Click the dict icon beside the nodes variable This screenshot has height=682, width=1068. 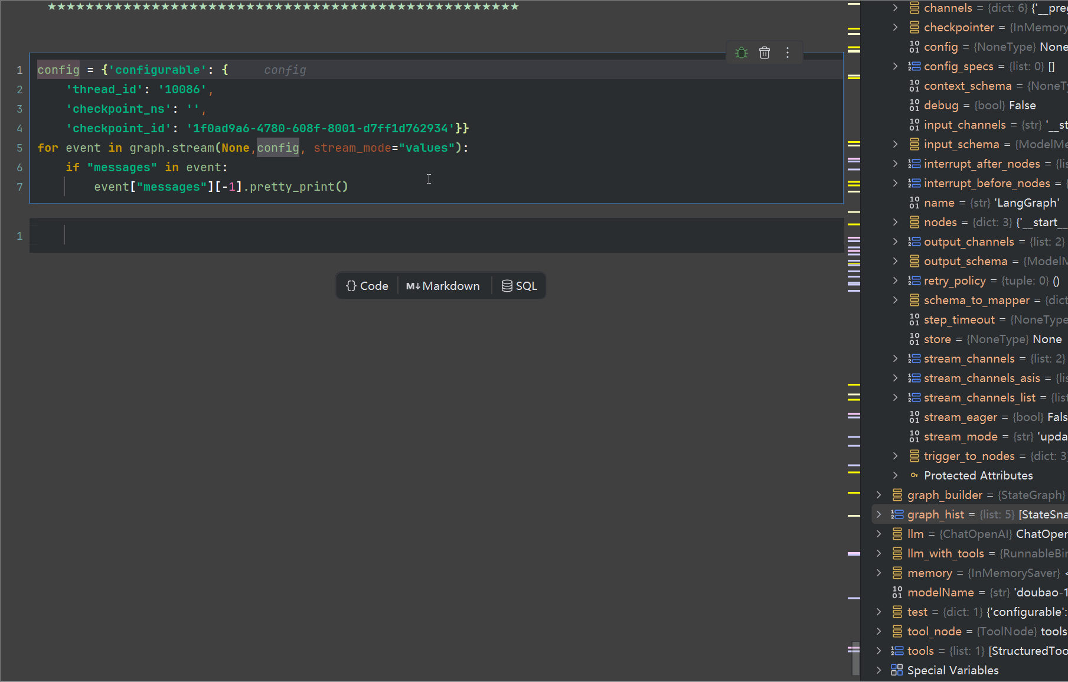point(915,223)
